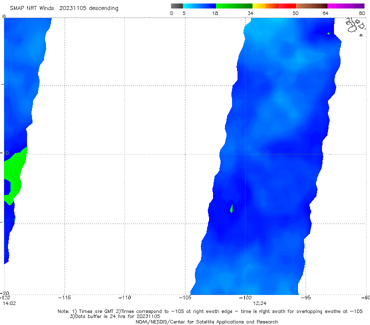Click the brown segment of the color bar
The width and height of the screenshot is (370, 325).
[x=311, y=6]
